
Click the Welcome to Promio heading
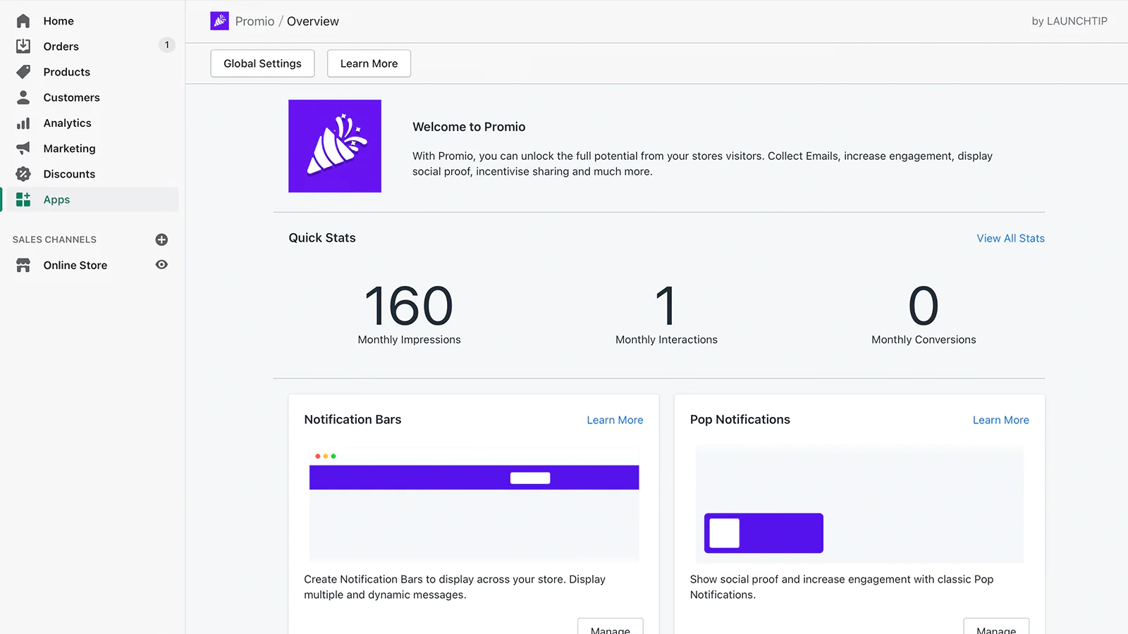(469, 127)
